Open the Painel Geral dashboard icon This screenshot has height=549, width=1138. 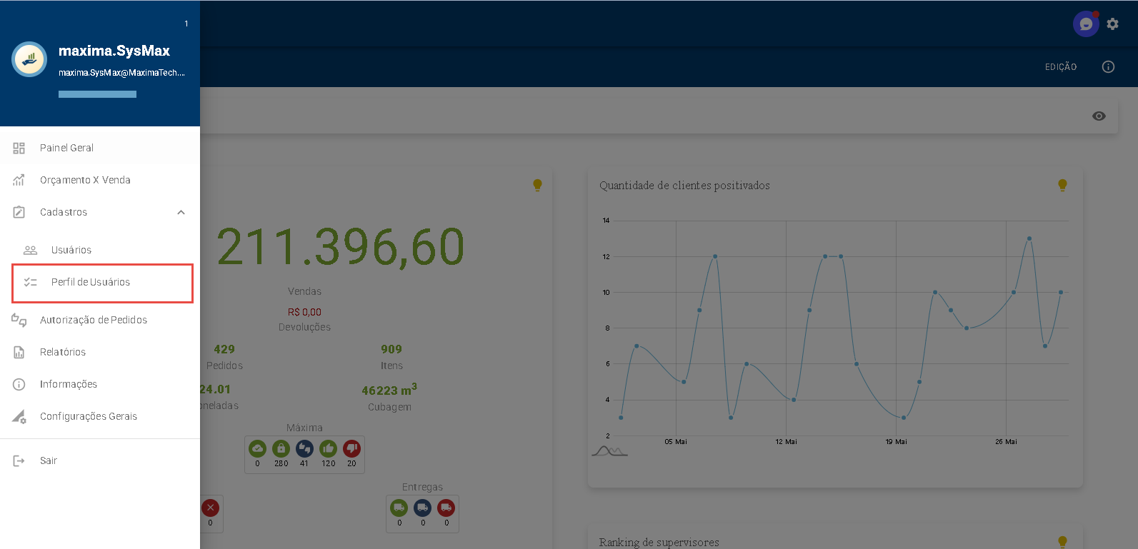[19, 148]
